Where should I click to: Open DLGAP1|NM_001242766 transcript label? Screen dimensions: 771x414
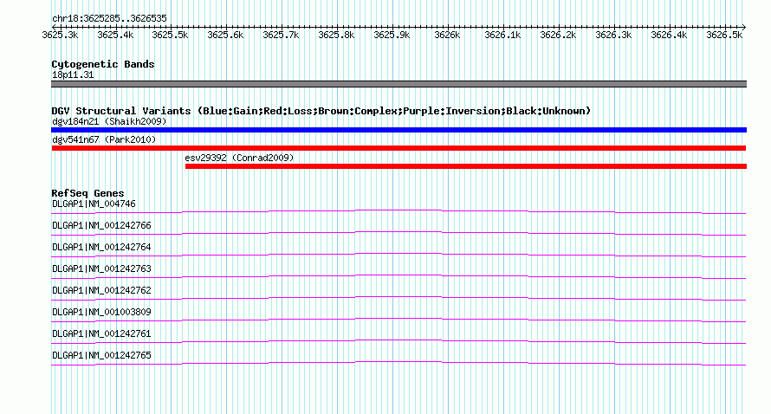pyautogui.click(x=101, y=225)
